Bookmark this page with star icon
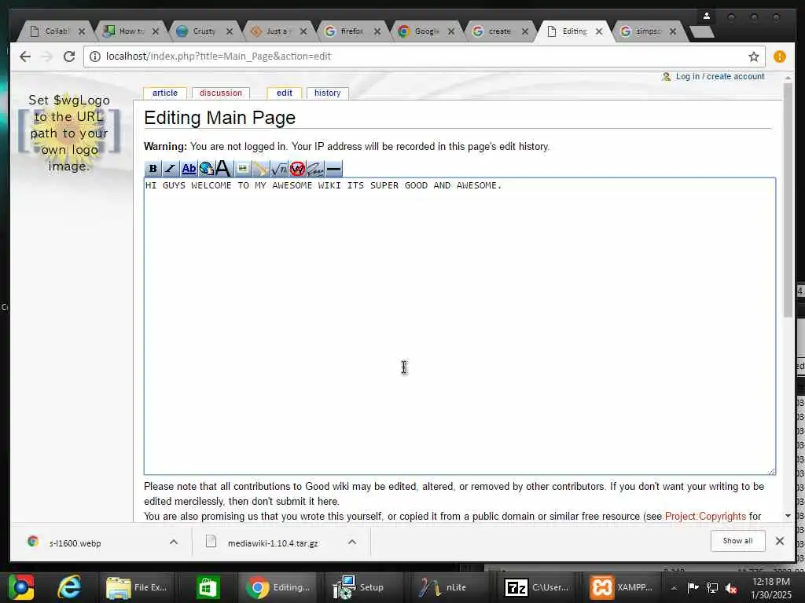The image size is (805, 603). click(753, 57)
